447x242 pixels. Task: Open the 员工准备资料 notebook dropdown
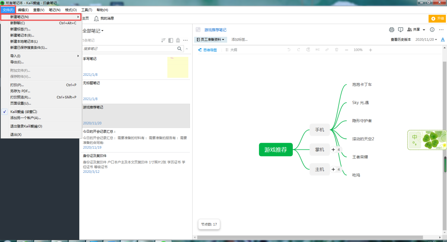(210, 39)
